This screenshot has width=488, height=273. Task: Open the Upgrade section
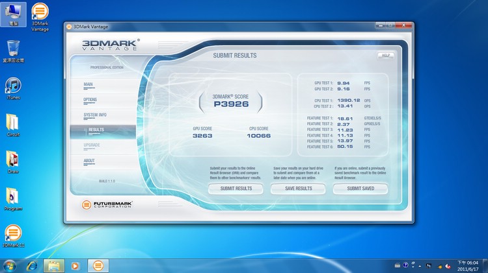coord(92,145)
